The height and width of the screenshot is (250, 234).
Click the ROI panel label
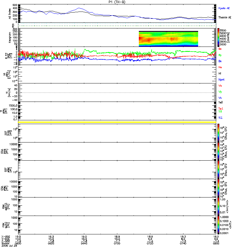click(x=13, y=25)
